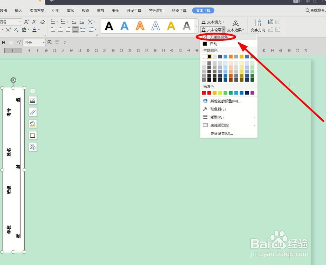Viewport: 326px width, 265px height.
Task: Switch to the References tab
Action: click(55, 11)
